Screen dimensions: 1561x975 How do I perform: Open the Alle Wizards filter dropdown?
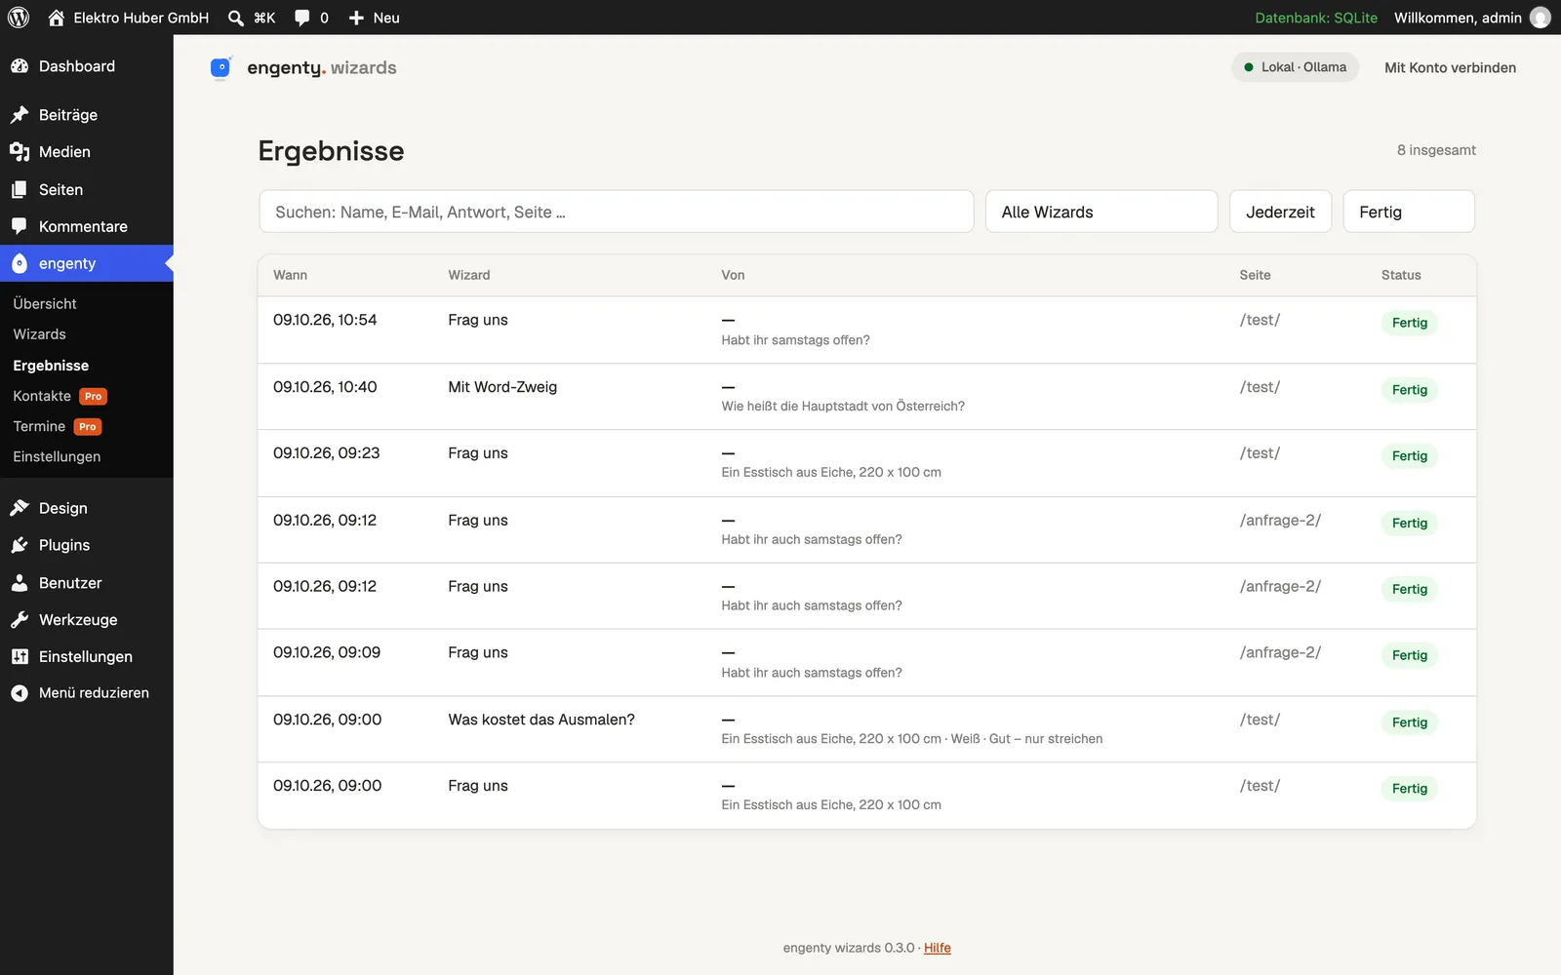click(x=1101, y=212)
